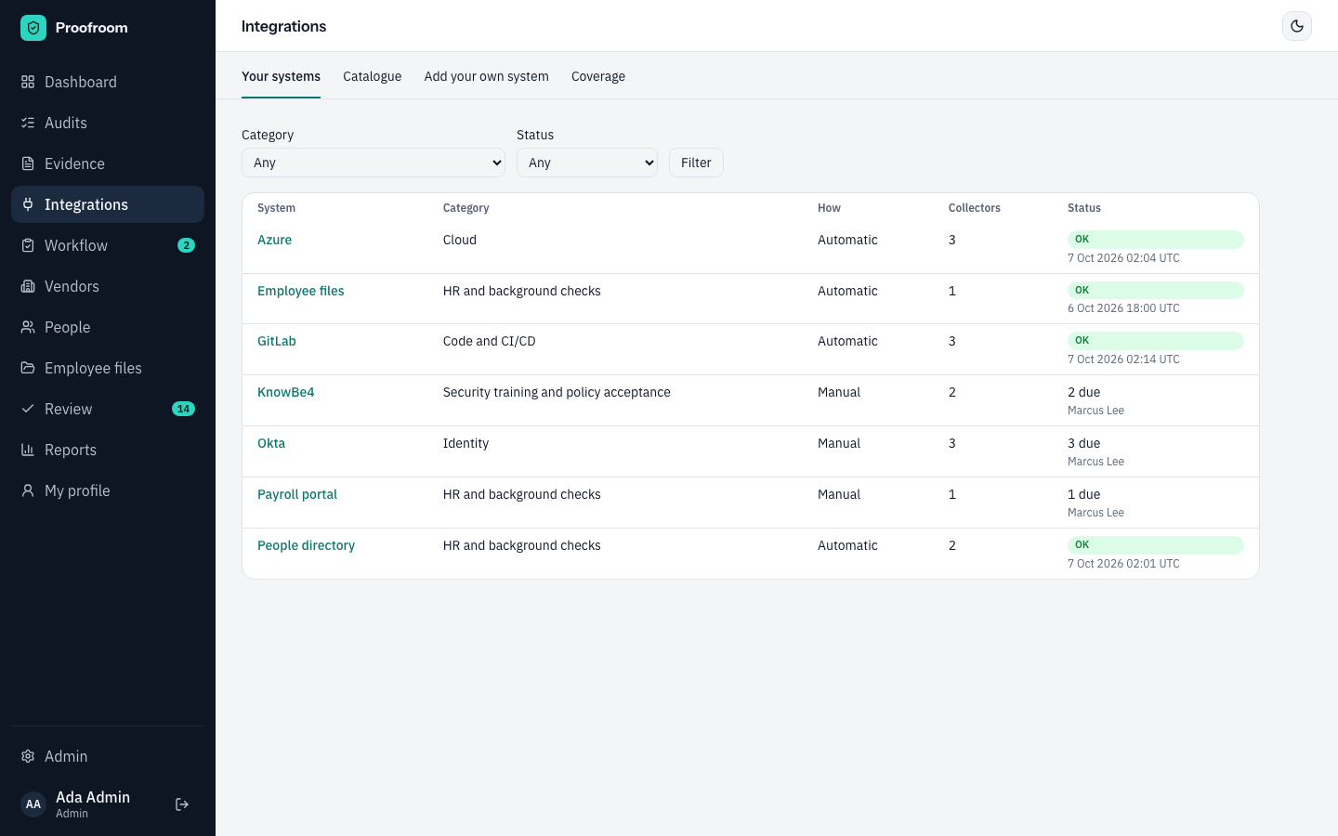Screen dimensions: 1338x836
Task: Toggle dark mode with moon button
Action: (x=1297, y=26)
